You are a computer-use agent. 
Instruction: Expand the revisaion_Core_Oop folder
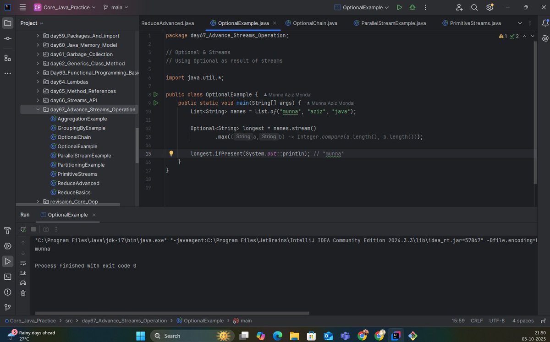38,201
